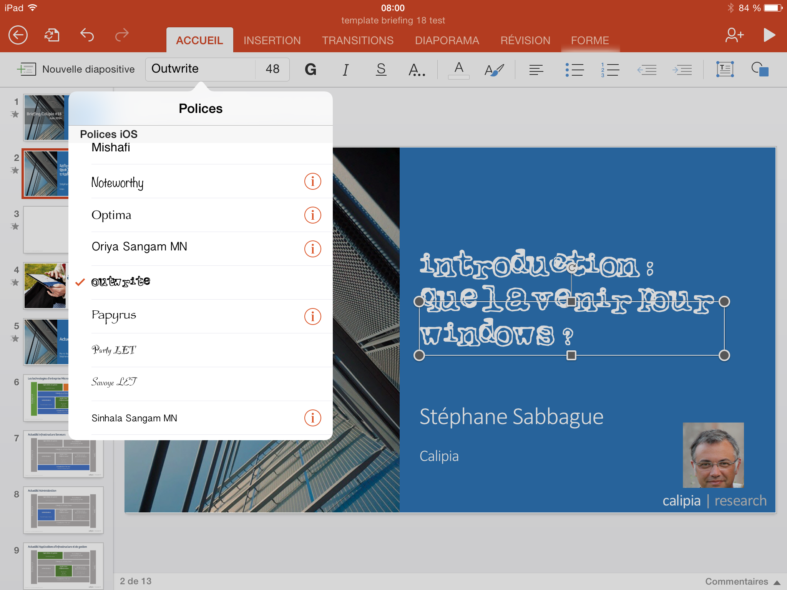
Task: Click Nouvelle diapositive button
Action: pos(76,70)
